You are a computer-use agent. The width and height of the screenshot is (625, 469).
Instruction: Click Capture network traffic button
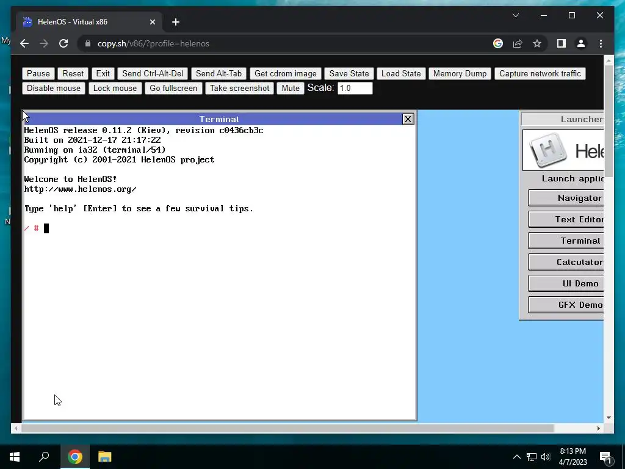(x=540, y=73)
